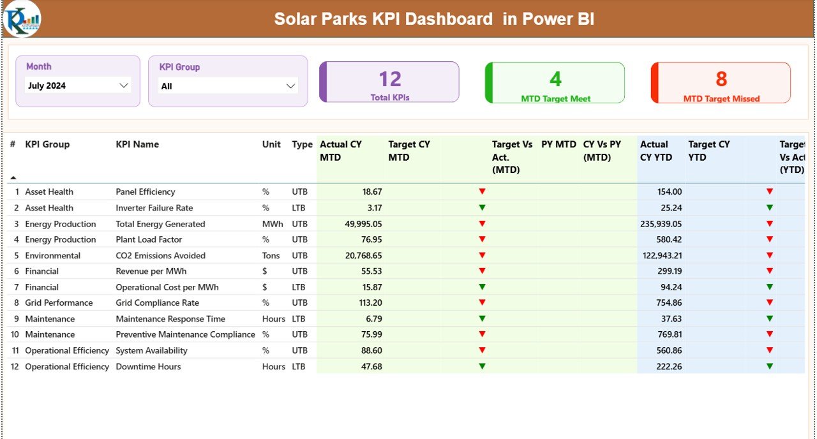
Task: Click the red indicator for CO2 Emissions Avoided
Action: click(483, 255)
